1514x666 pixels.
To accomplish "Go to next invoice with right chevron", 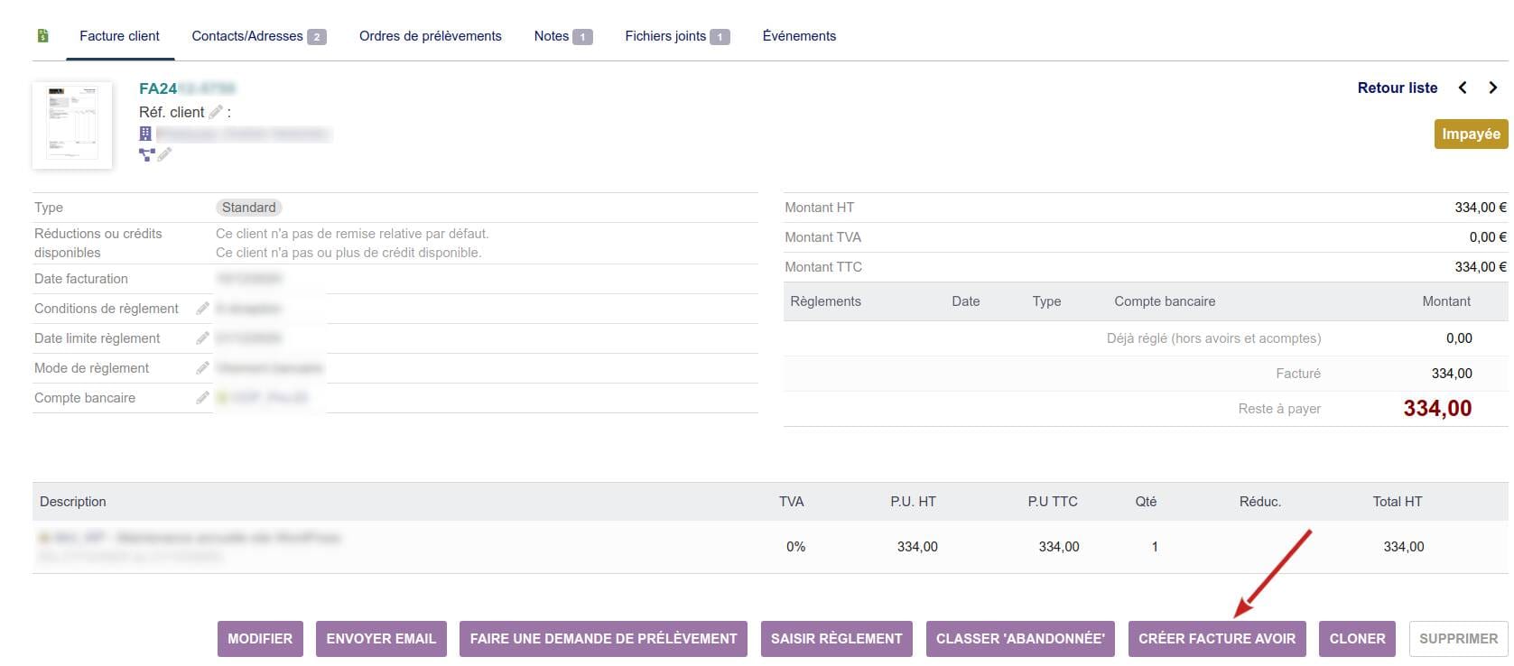I will pyautogui.click(x=1492, y=88).
